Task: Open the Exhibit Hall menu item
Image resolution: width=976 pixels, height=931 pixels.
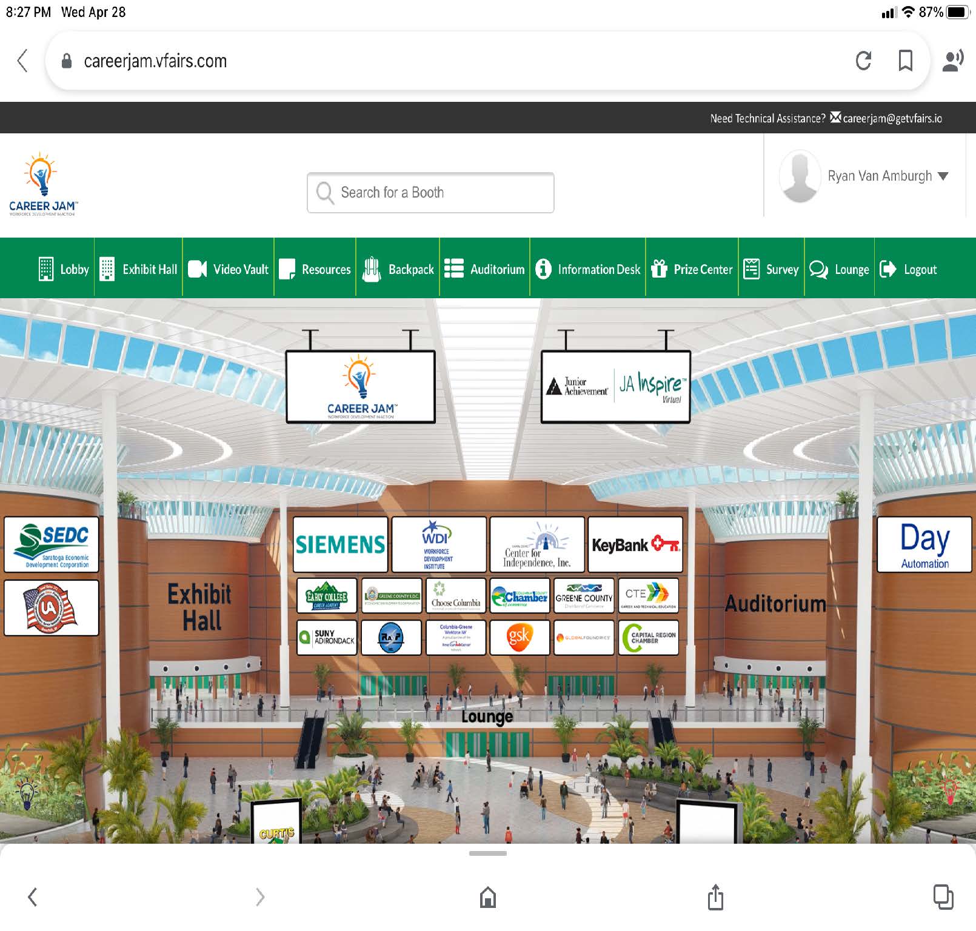Action: (x=139, y=269)
